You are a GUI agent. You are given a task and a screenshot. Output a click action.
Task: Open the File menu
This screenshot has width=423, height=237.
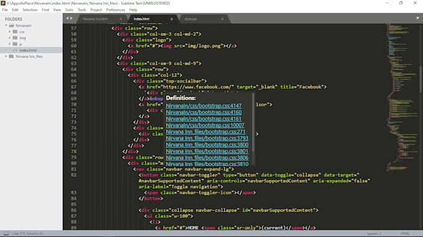click(5, 10)
